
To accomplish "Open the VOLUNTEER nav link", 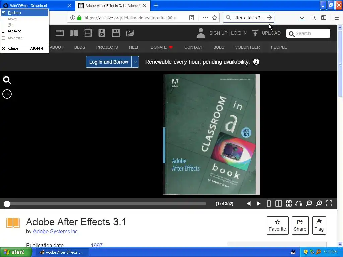I will (248, 47).
